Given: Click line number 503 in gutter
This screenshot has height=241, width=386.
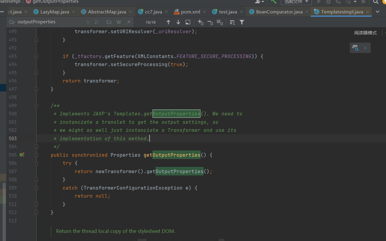Looking at the screenshot, I should tap(13, 138).
